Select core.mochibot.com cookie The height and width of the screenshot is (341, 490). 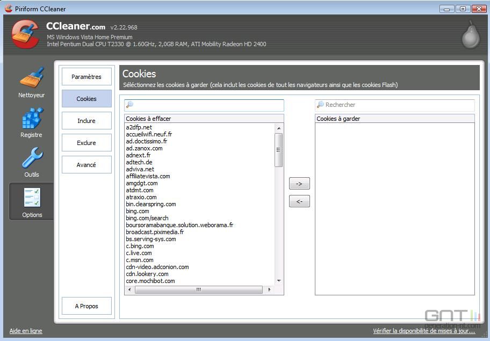click(150, 281)
